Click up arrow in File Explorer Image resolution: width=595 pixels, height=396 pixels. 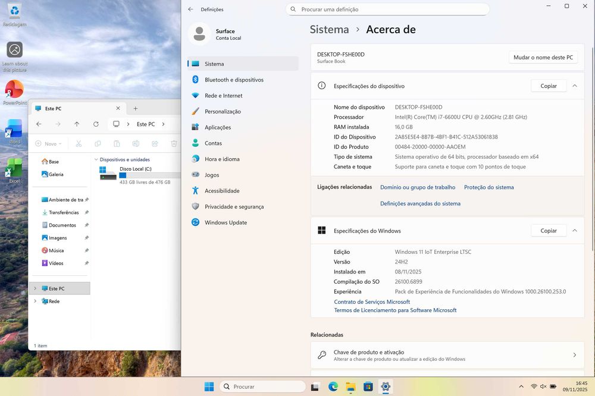tap(77, 124)
